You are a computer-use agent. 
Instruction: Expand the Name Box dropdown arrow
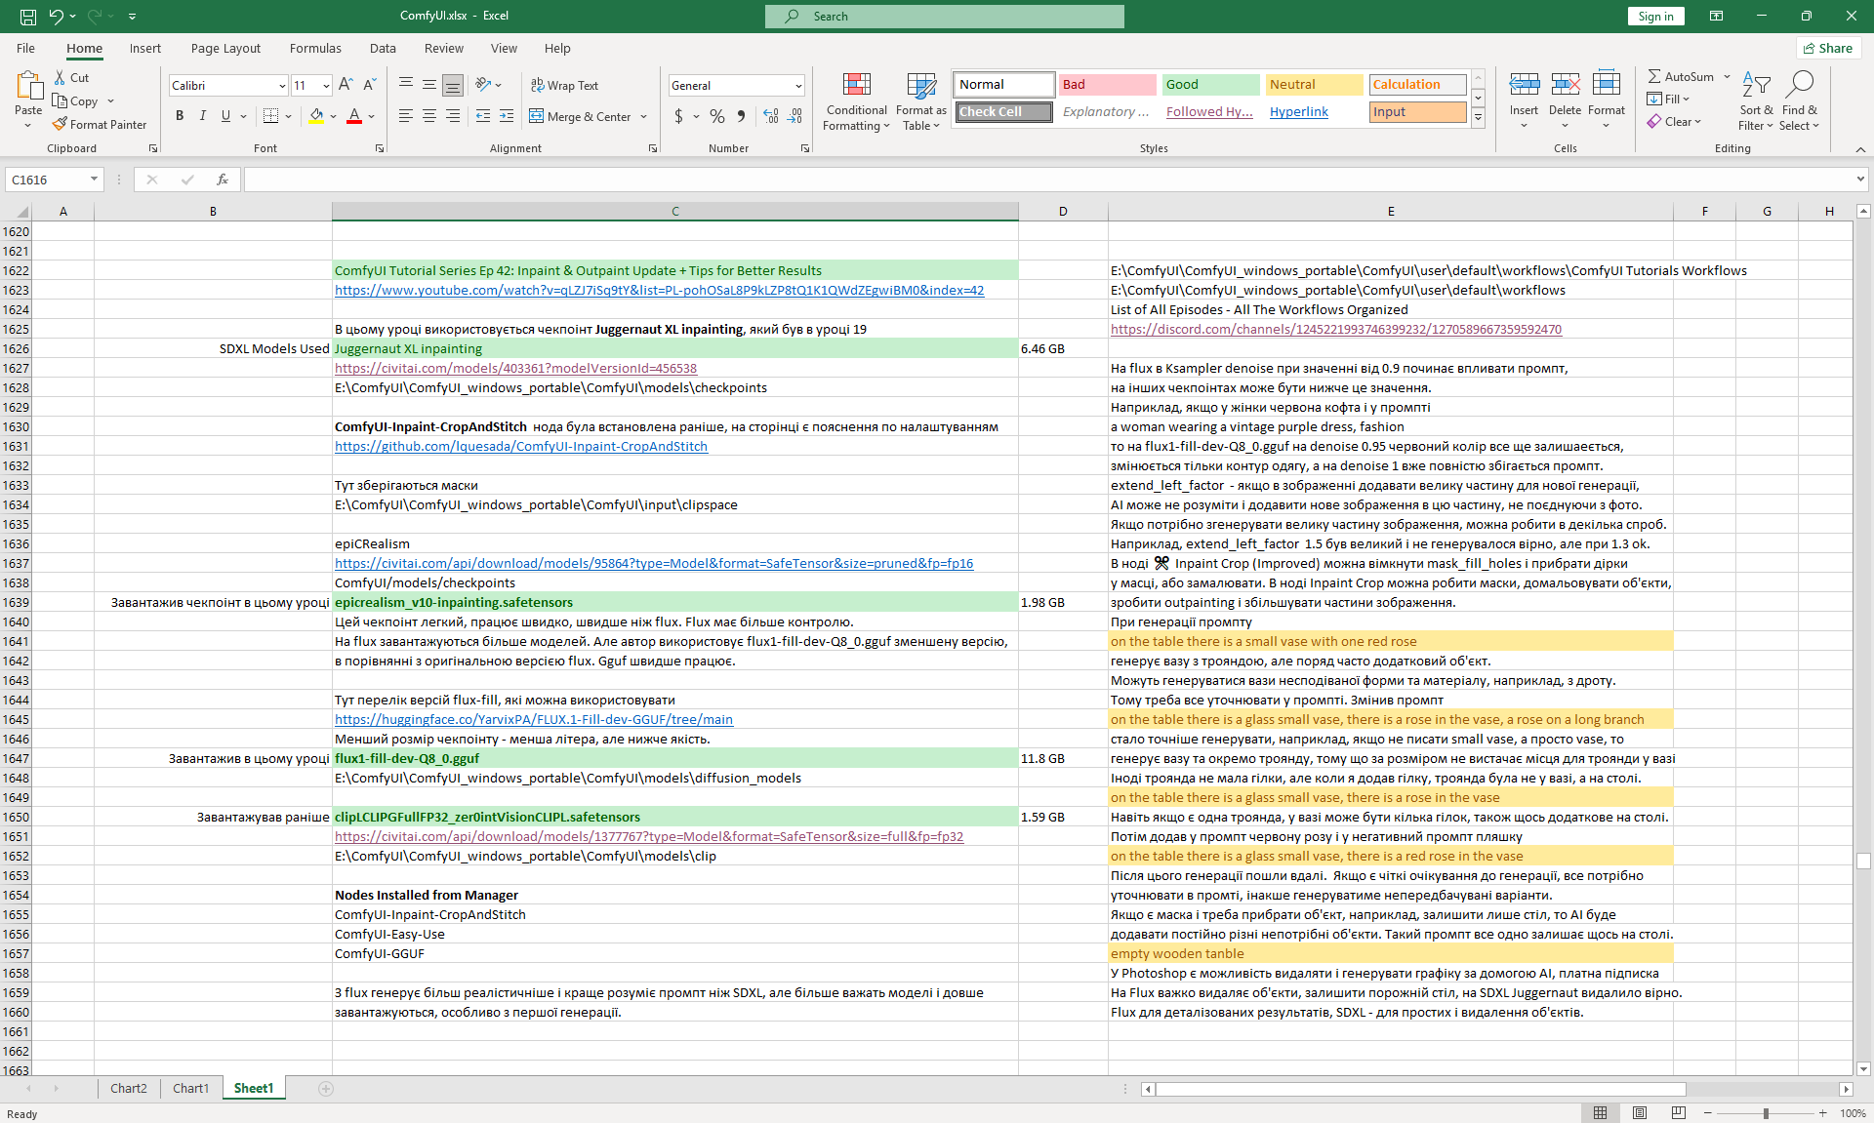94,180
